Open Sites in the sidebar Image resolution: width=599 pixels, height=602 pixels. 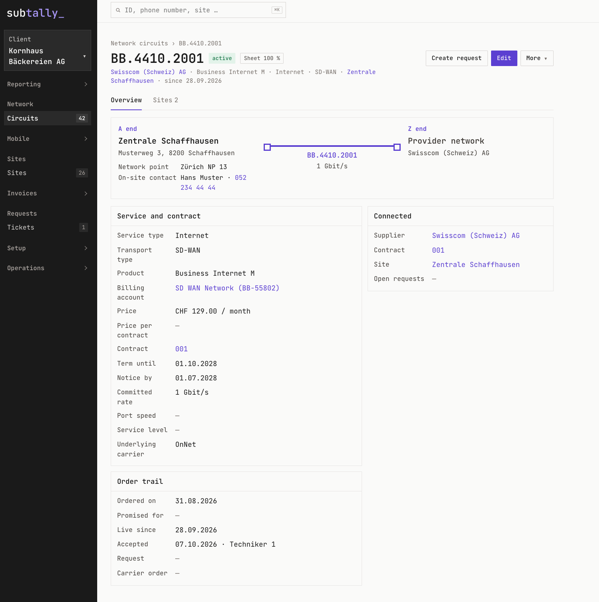(47, 173)
